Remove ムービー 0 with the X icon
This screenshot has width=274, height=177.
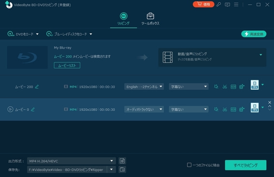(270, 102)
